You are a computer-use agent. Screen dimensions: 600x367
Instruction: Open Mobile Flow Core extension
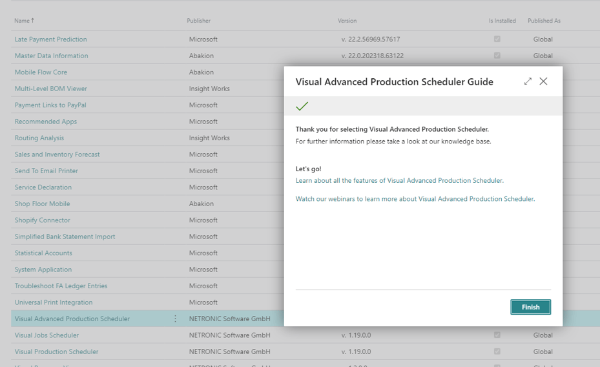pos(41,72)
